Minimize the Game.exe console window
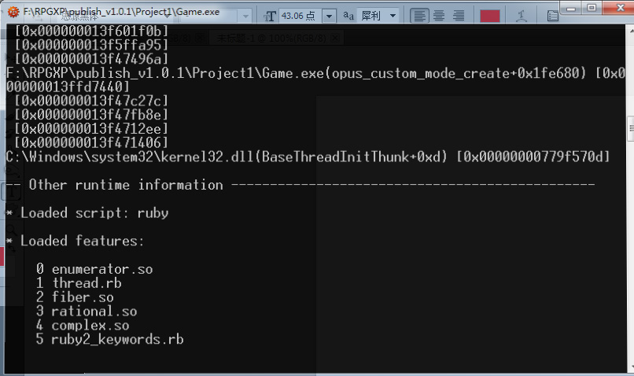634x376 pixels. click(571, 8)
